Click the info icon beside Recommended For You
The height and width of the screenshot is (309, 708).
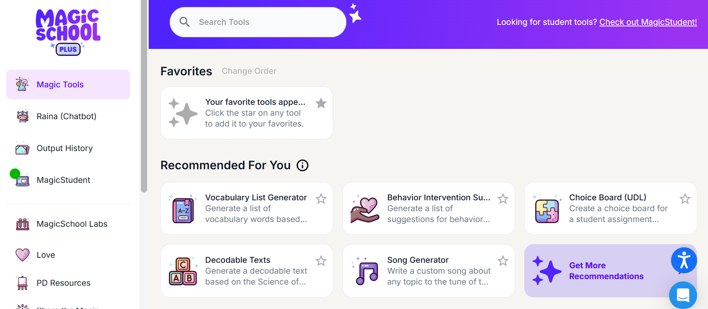tap(302, 165)
